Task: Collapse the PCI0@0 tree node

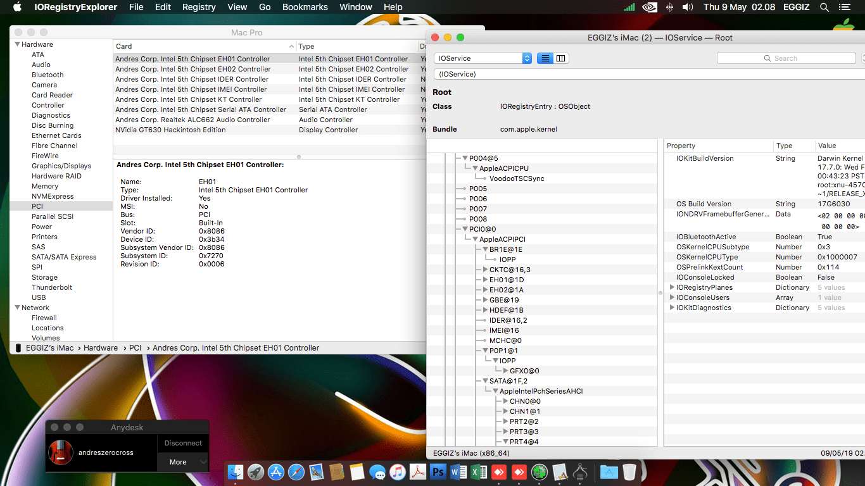Action: point(465,229)
